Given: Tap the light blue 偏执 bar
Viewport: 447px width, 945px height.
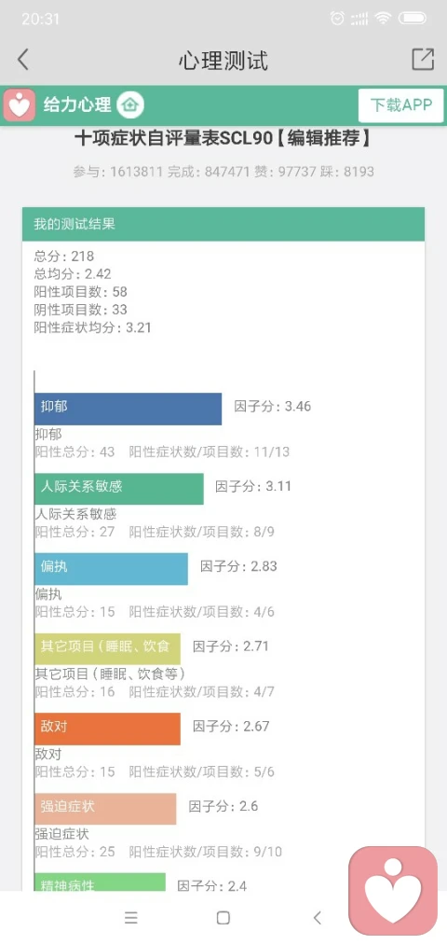Looking at the screenshot, I should pyautogui.click(x=112, y=569).
